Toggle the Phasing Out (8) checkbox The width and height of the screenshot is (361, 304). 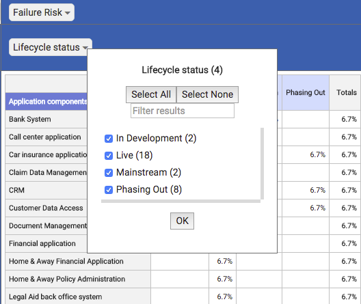coord(109,190)
